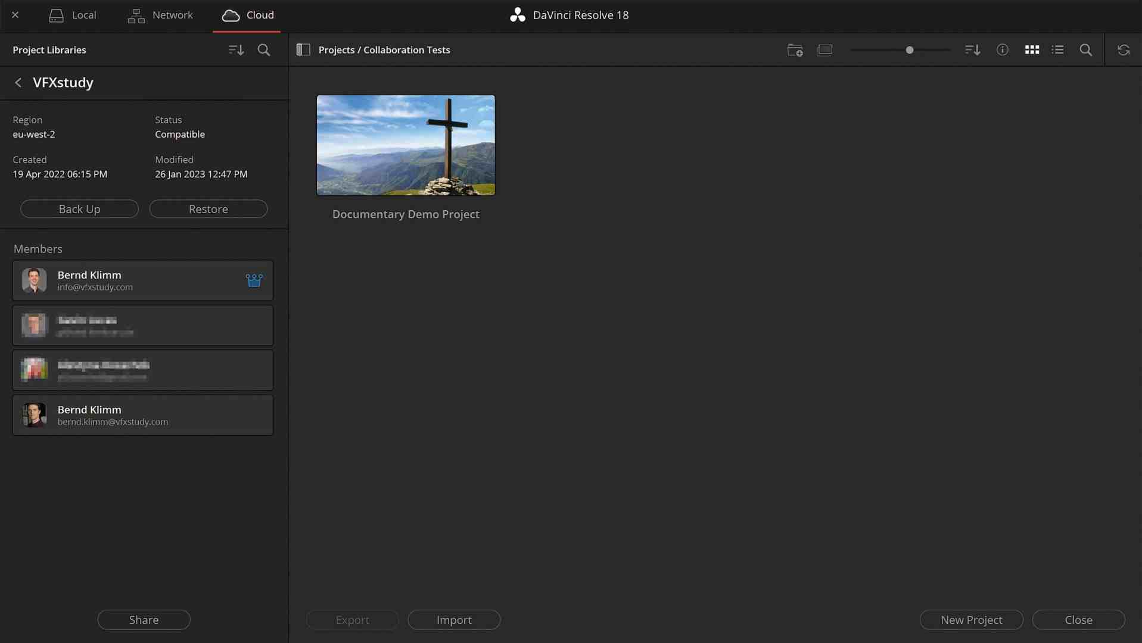1142x643 pixels.
Task: Open the Project Libraries sort dropdown
Action: pyautogui.click(x=236, y=50)
